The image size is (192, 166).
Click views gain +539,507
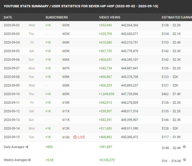105,111
